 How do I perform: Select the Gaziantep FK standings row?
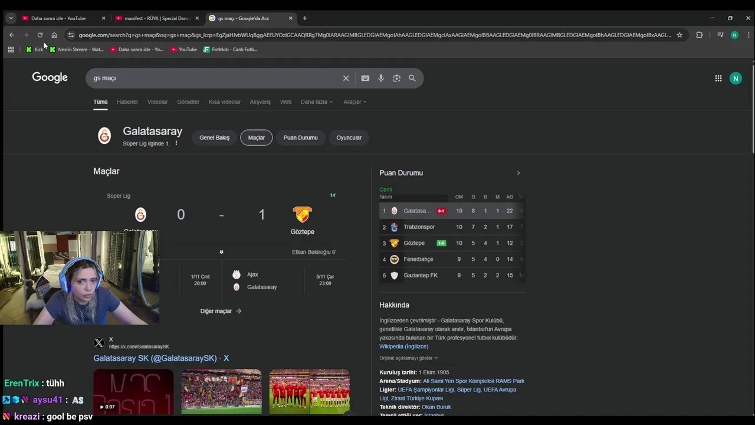coord(452,275)
